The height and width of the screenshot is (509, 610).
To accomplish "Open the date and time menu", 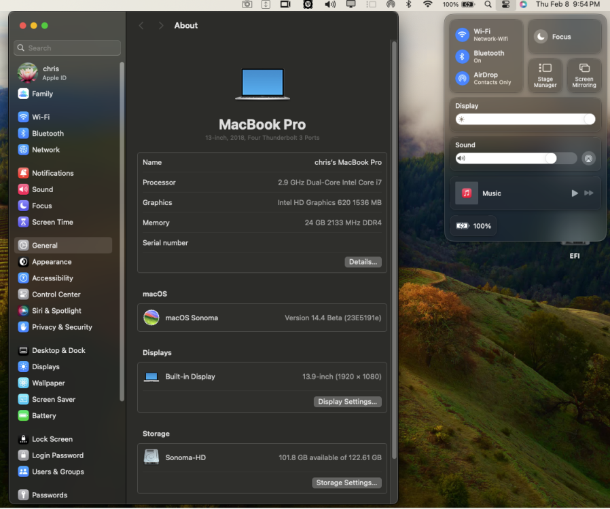I will point(568,4).
